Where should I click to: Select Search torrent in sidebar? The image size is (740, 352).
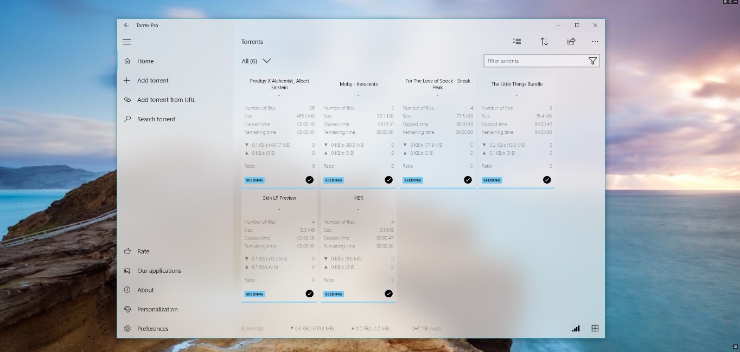pos(156,119)
